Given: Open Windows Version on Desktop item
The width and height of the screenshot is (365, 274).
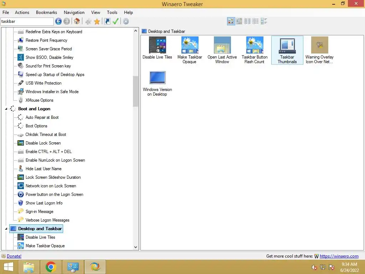Looking at the screenshot, I should tap(157, 83).
